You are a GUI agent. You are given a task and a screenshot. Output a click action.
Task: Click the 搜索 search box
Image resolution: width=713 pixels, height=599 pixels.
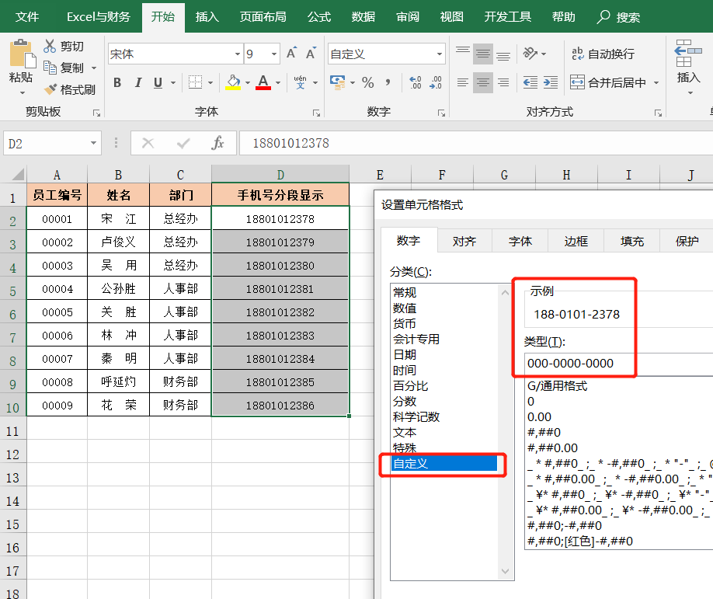[x=618, y=17]
